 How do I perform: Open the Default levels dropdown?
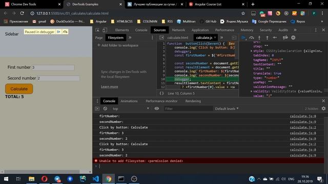pyautogui.click(x=227, y=109)
